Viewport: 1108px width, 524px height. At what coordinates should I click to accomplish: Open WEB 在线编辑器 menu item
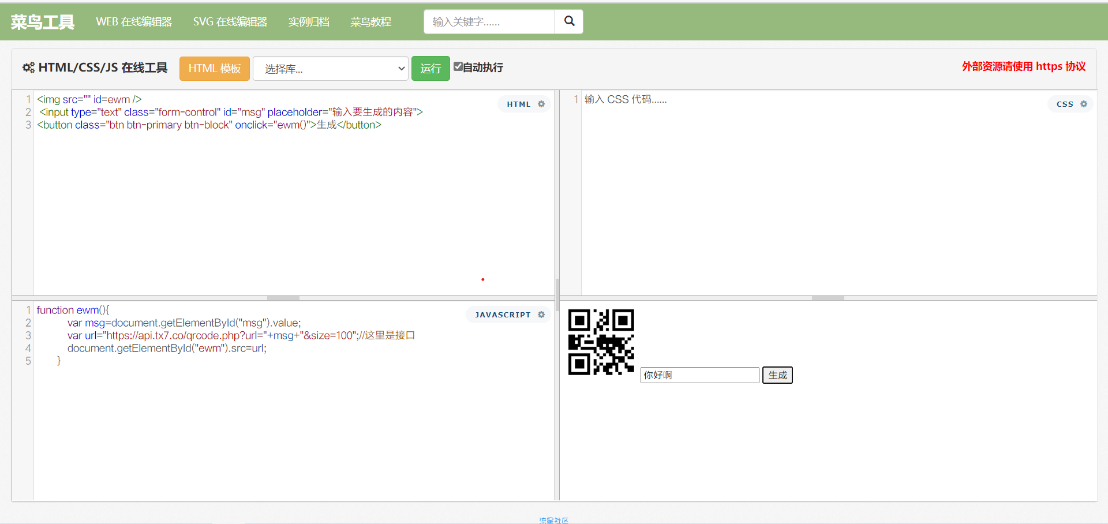[x=134, y=21]
